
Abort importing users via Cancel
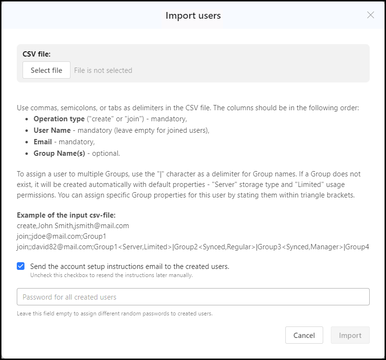tap(304, 335)
